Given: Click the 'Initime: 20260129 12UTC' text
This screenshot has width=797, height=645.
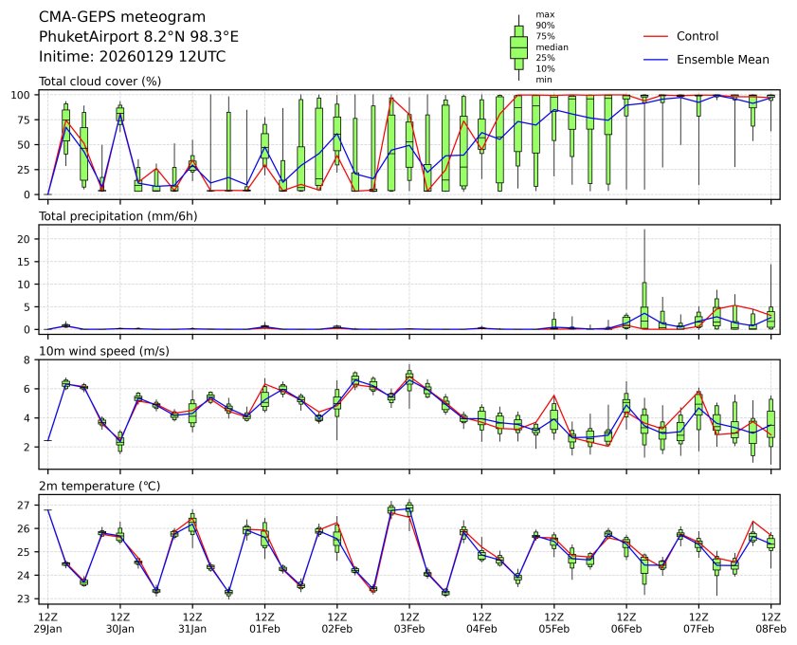Looking at the screenshot, I should 132,56.
